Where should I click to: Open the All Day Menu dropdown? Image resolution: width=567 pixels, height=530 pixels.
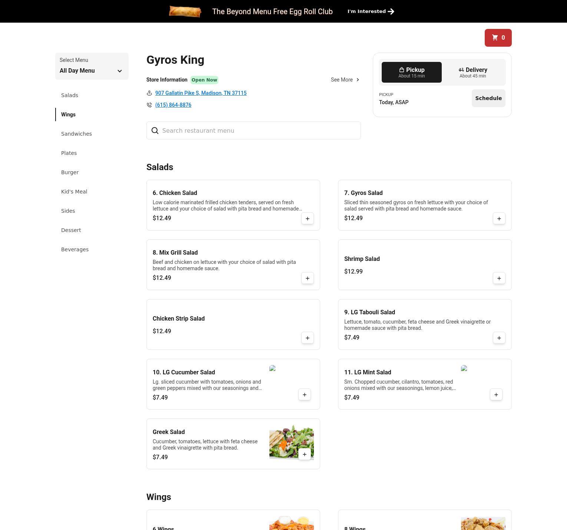pos(92,66)
